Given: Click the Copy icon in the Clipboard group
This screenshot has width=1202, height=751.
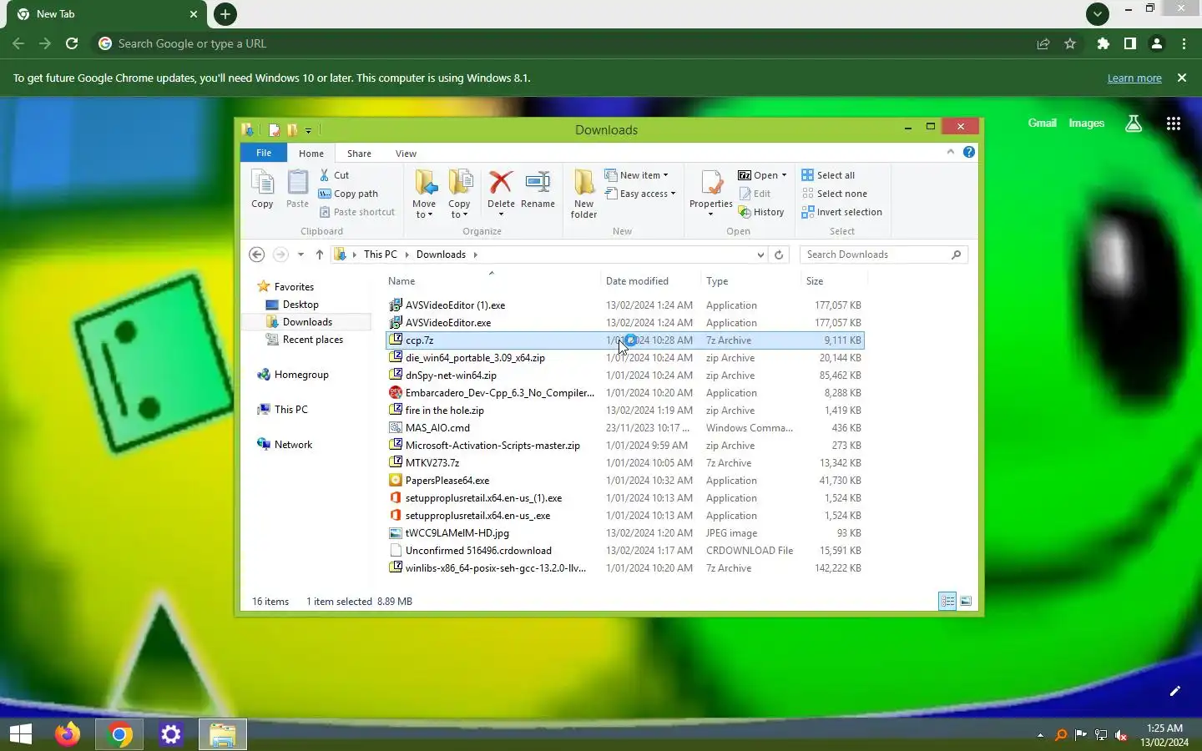Looking at the screenshot, I should pos(262,189).
